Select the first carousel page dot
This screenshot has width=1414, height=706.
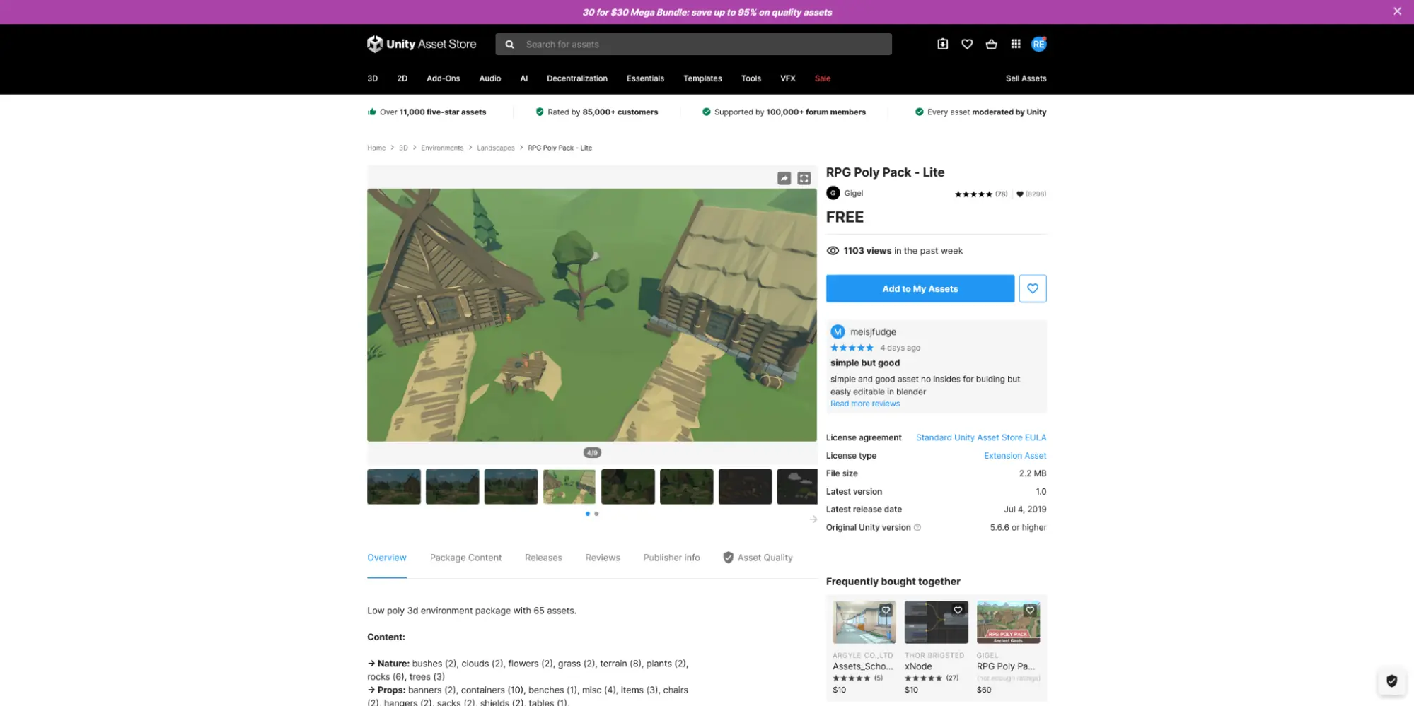pos(588,514)
